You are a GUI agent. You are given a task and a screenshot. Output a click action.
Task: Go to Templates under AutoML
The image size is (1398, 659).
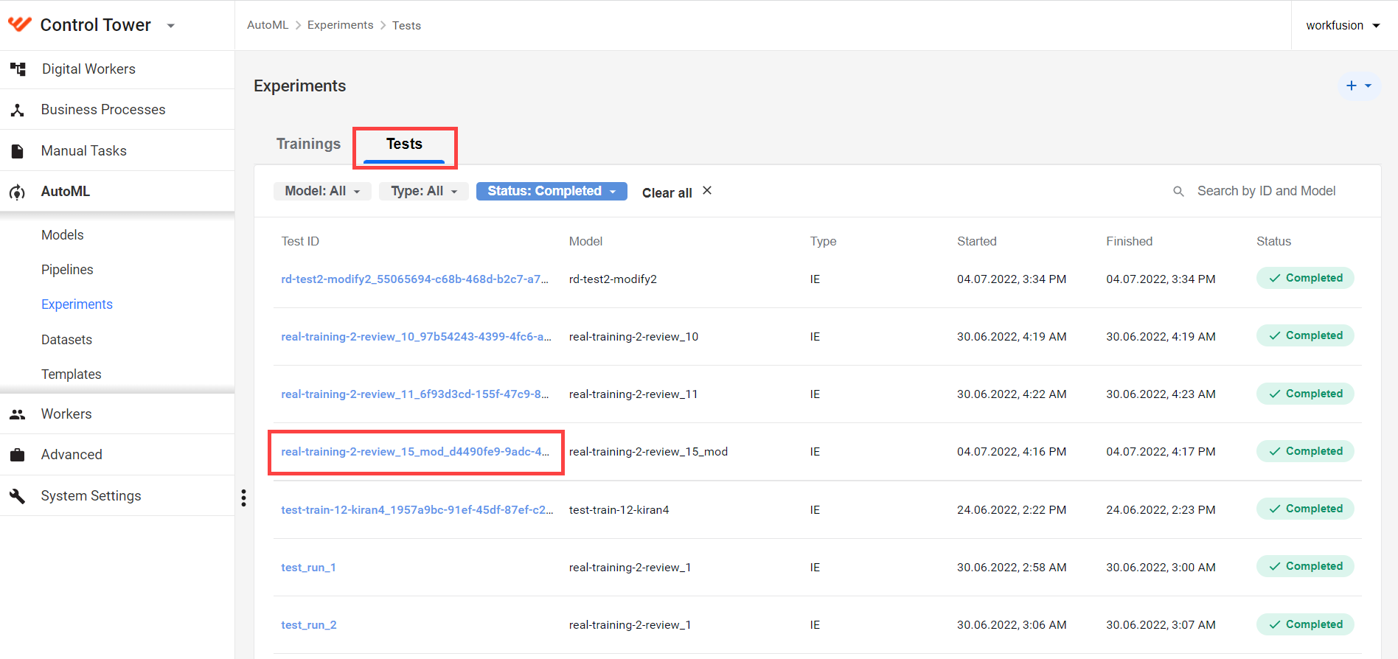click(x=72, y=374)
